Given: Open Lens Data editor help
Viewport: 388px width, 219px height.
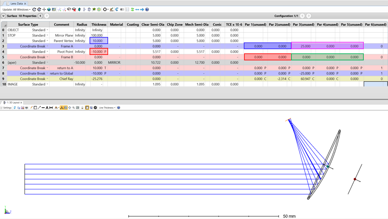Looking at the screenshot, I should coord(147,9).
